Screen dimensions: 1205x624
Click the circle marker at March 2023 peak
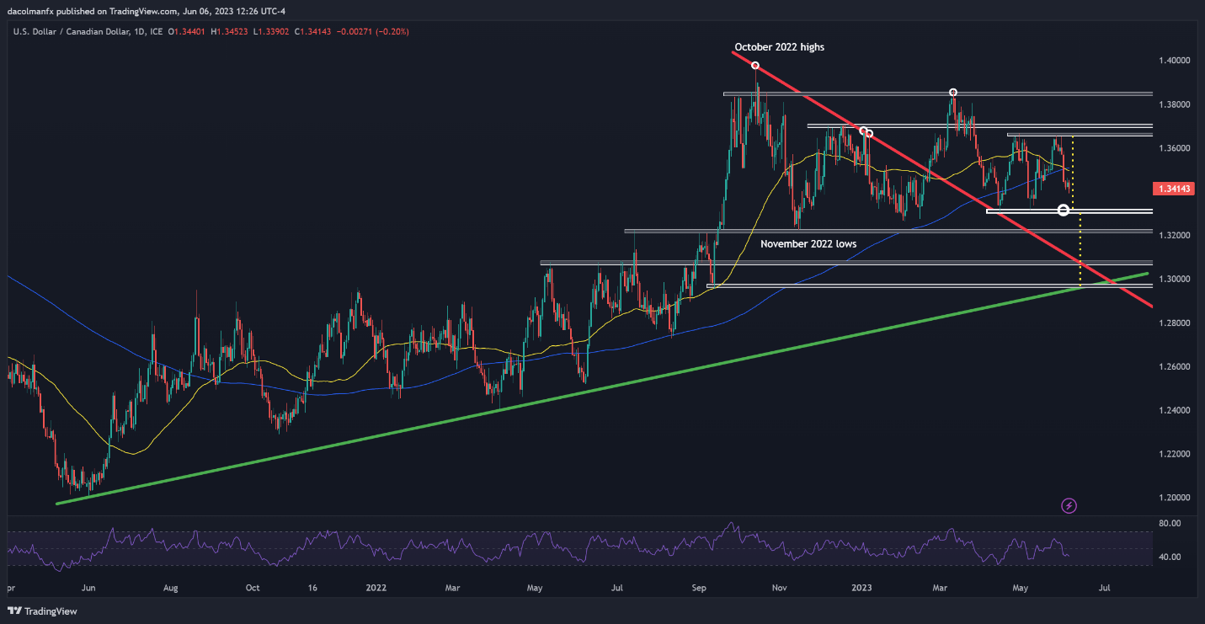pos(953,92)
